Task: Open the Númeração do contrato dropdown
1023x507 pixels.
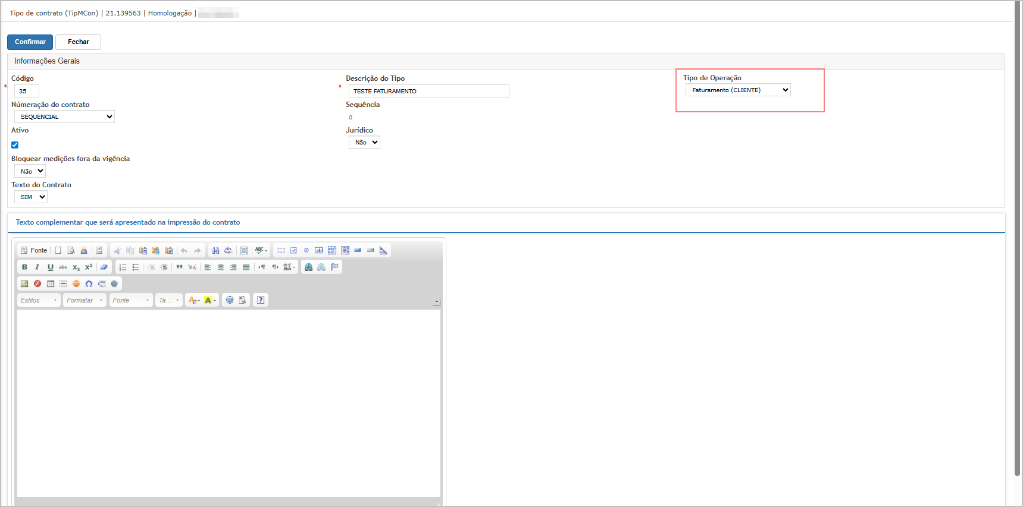Action: coord(64,116)
